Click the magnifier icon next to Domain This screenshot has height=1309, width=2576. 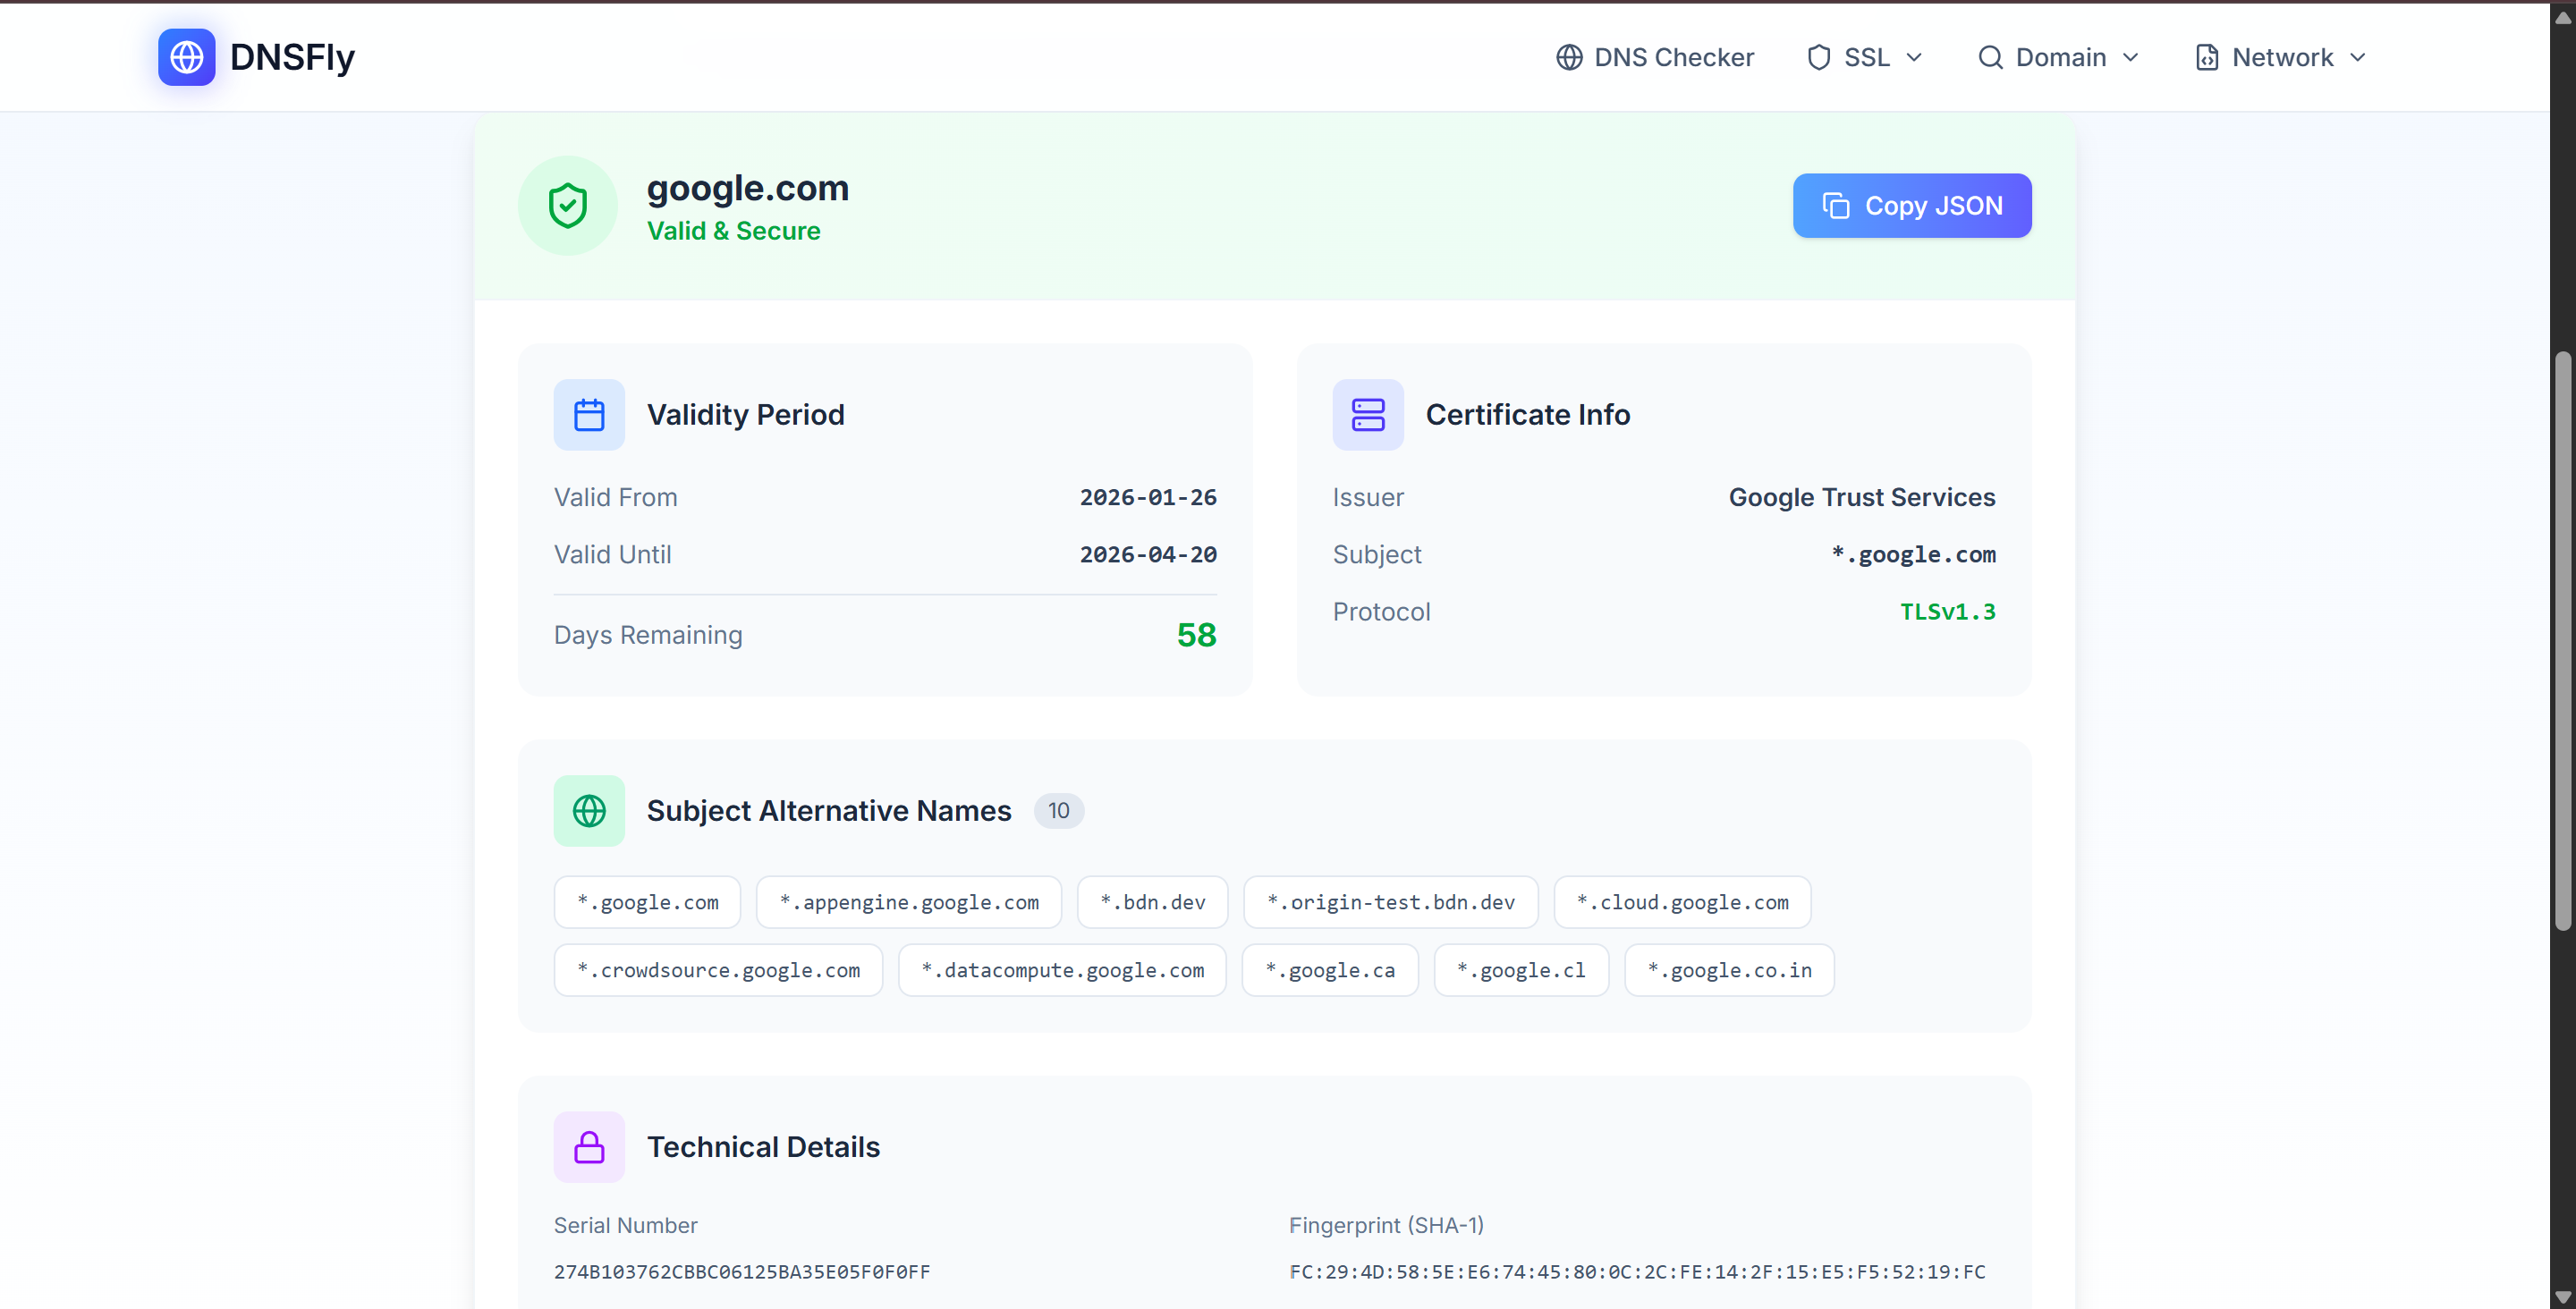tap(1990, 57)
